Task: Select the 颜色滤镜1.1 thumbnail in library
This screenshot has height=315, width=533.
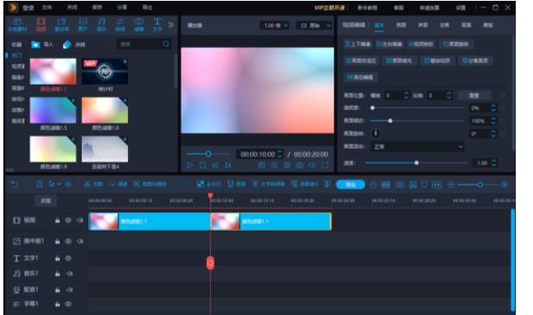Action: [x=53, y=71]
